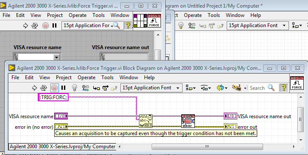Click Abort Execution in block diagram toolbar

click(x=54, y=88)
